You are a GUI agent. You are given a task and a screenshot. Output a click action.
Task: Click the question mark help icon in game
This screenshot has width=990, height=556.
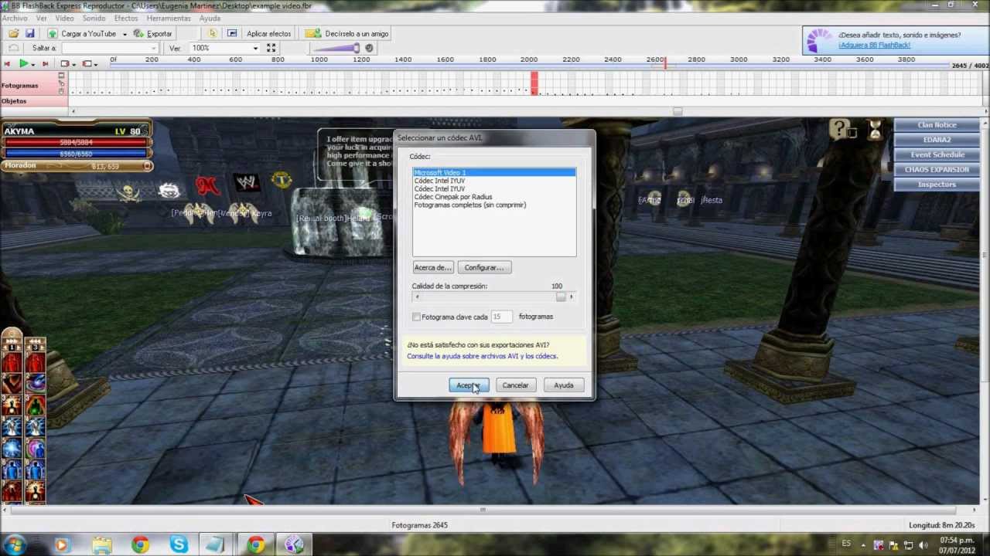pos(839,129)
